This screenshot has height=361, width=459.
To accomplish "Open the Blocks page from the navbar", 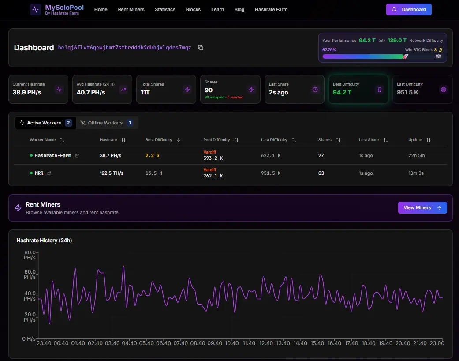I will pos(193,9).
